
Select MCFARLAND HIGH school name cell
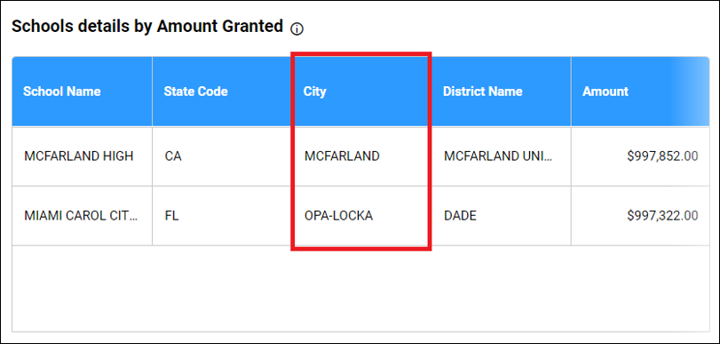83,156
